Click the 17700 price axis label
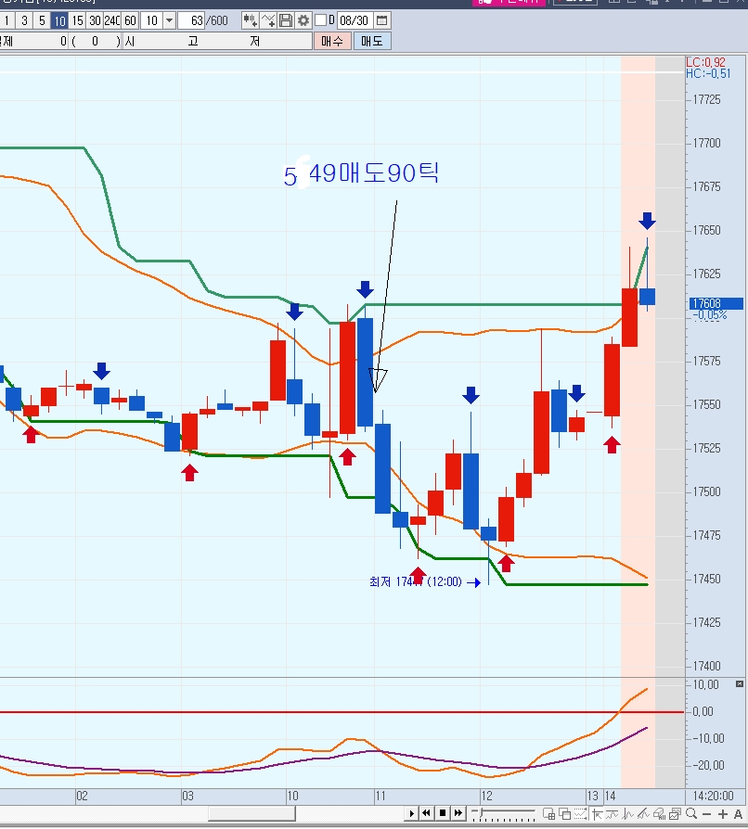The height and width of the screenshot is (829, 748). pos(707,144)
